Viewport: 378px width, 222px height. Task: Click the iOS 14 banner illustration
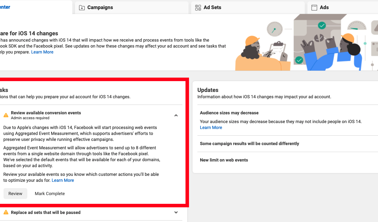coord(306,42)
